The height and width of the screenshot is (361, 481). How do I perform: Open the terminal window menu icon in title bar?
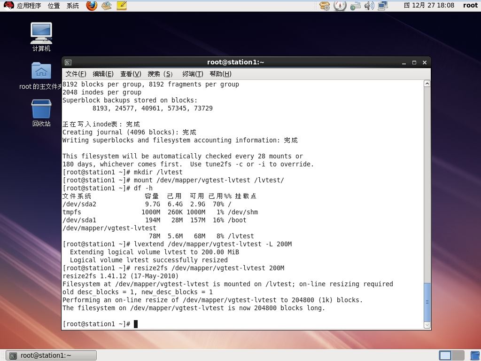point(68,63)
